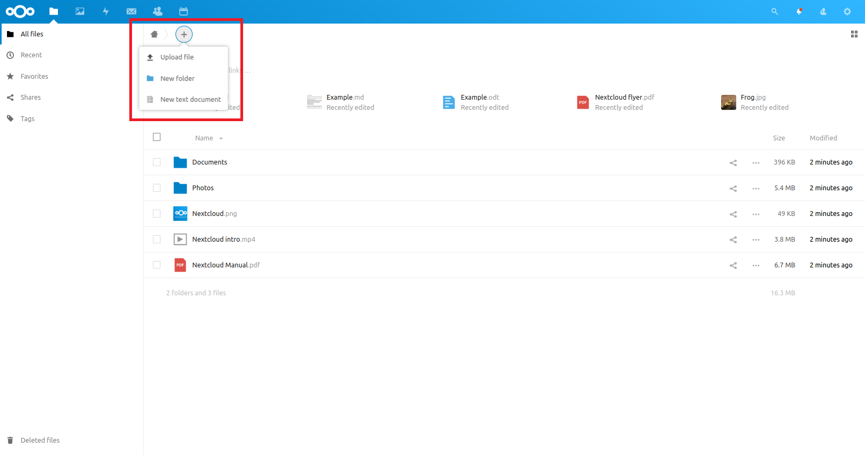Open the settings gear menu

pos(847,11)
